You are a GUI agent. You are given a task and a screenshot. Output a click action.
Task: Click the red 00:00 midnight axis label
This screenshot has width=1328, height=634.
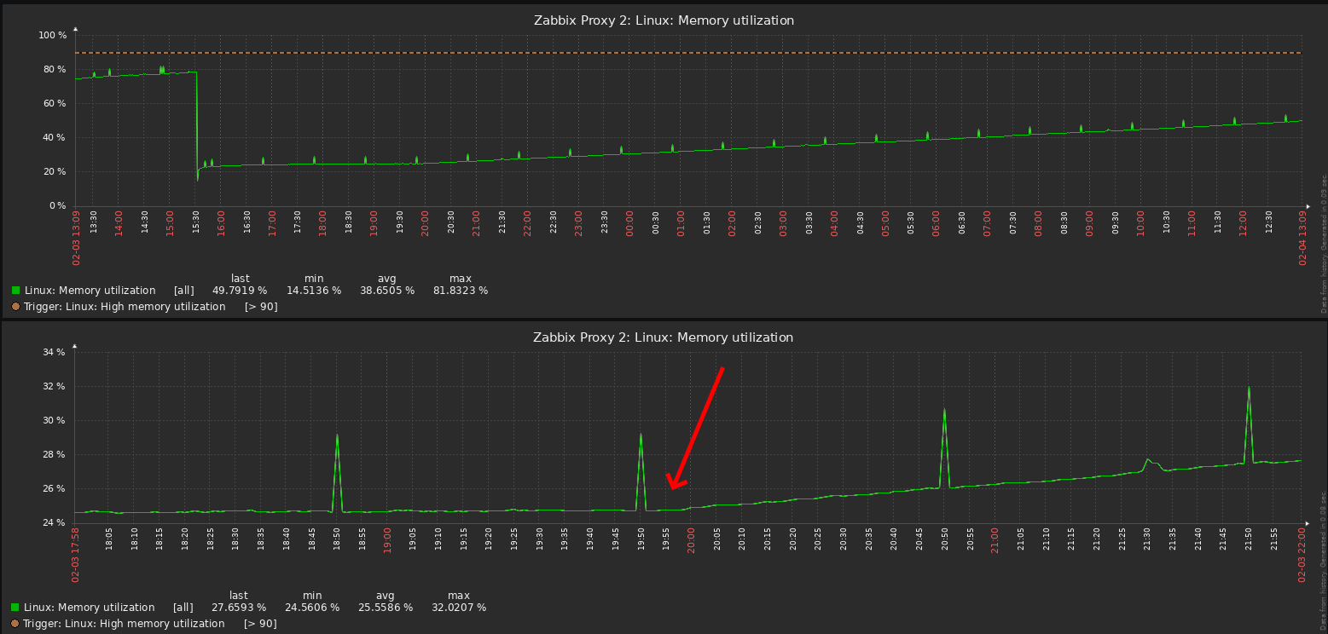pyautogui.click(x=629, y=223)
